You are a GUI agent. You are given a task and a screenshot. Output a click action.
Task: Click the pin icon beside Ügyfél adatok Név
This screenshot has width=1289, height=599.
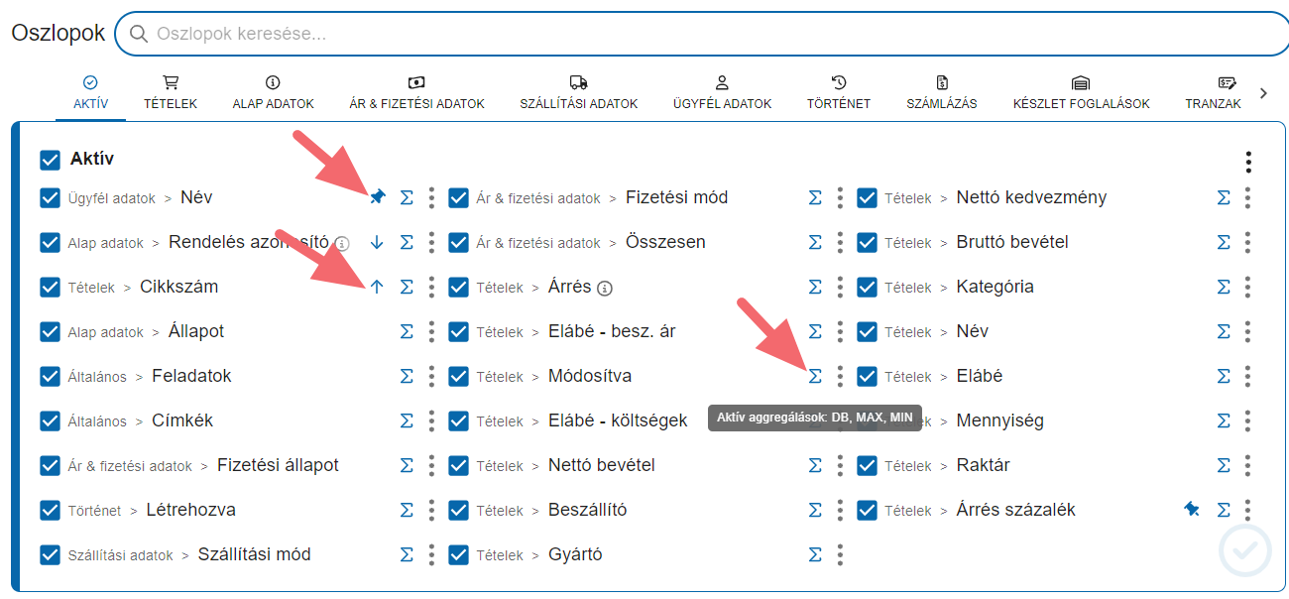(377, 198)
